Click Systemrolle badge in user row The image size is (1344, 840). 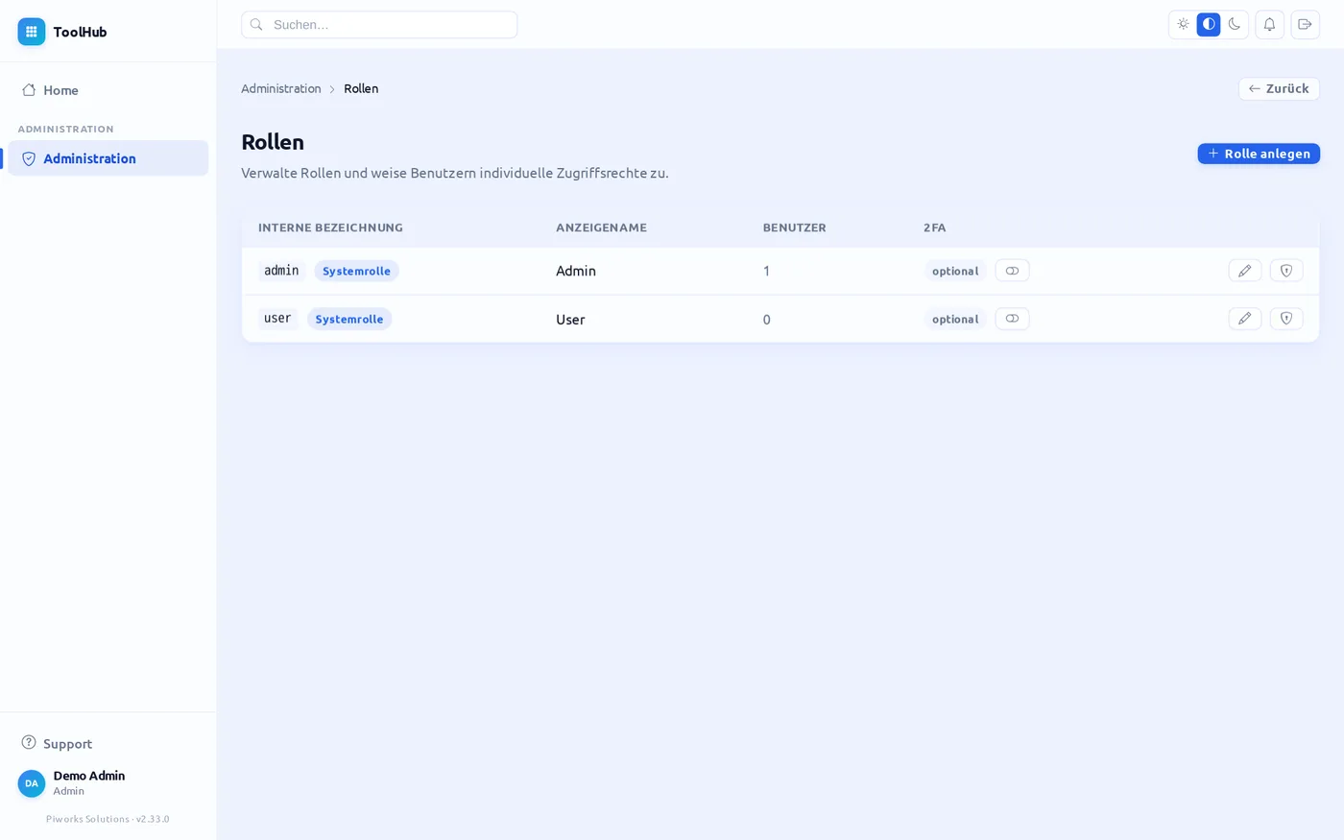click(x=349, y=319)
